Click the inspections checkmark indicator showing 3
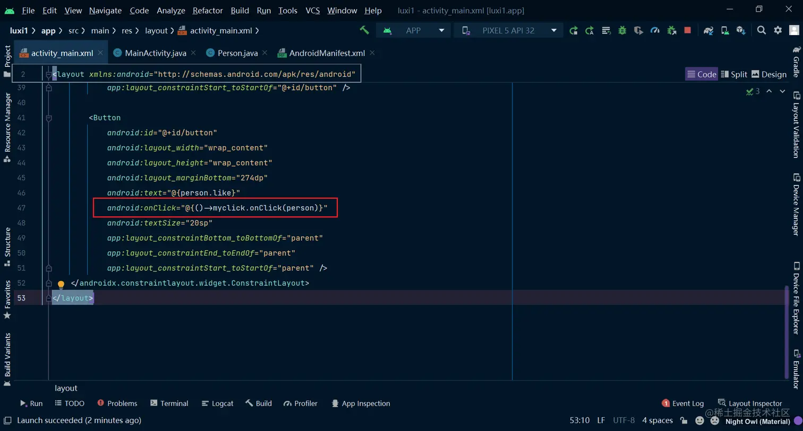Screen dimensions: 803x431 [753, 91]
